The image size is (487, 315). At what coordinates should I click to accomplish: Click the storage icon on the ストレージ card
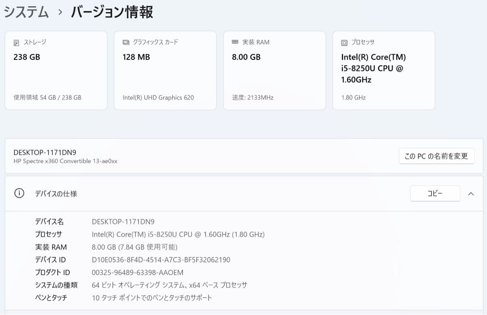tap(17, 42)
